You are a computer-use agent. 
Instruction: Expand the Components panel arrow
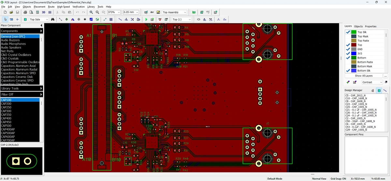point(41,31)
